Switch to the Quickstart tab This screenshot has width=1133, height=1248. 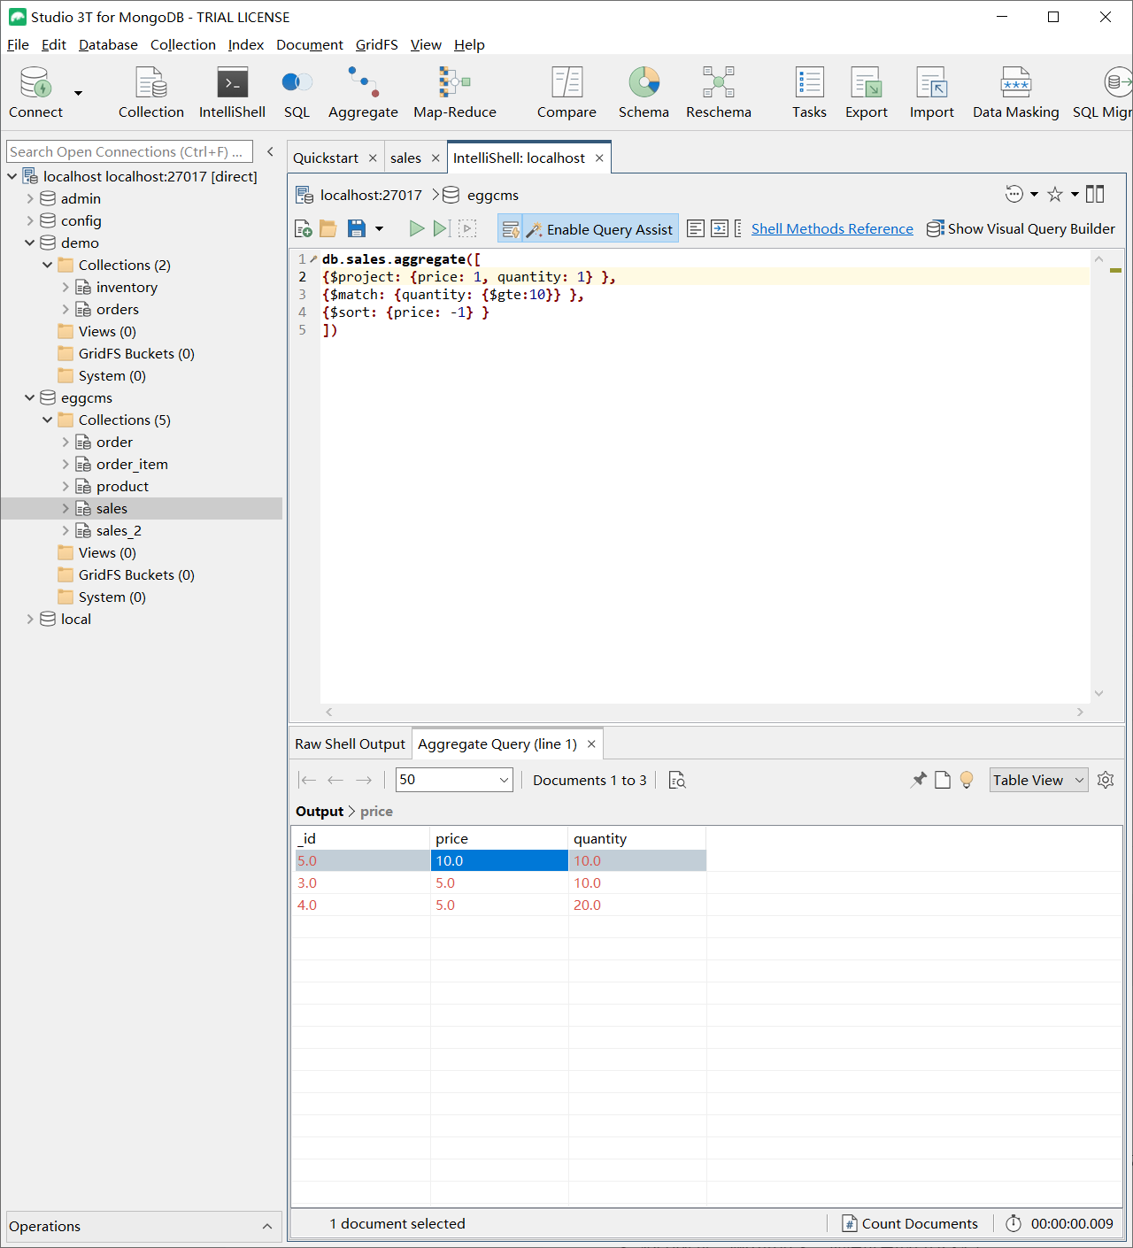[326, 158]
